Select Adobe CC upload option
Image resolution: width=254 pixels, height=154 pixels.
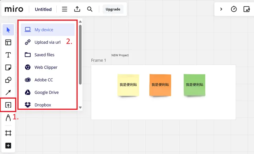coord(48,80)
